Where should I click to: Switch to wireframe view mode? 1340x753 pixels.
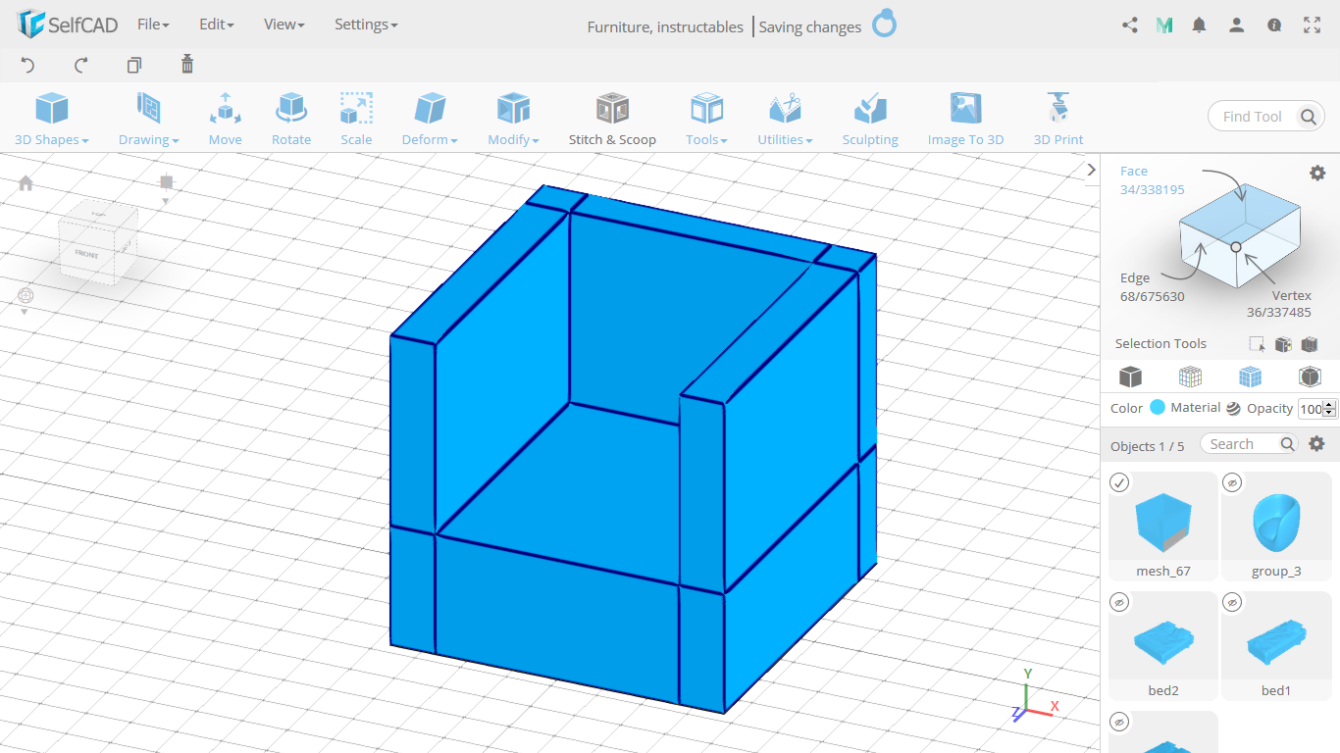click(x=1190, y=376)
